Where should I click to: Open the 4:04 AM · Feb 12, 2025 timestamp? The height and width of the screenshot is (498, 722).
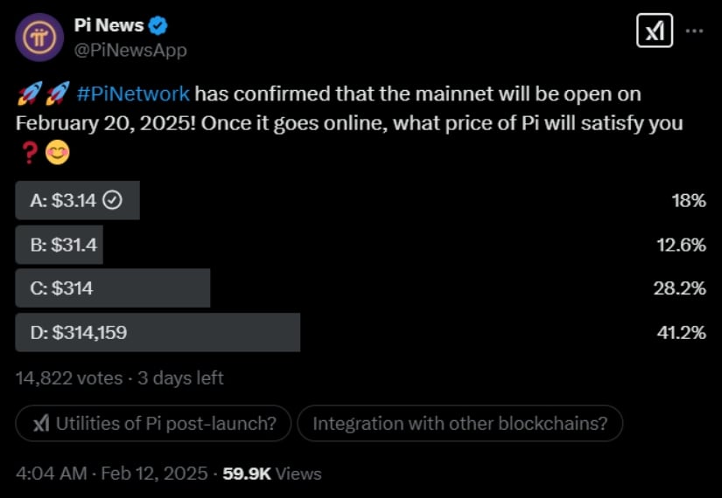(x=113, y=474)
